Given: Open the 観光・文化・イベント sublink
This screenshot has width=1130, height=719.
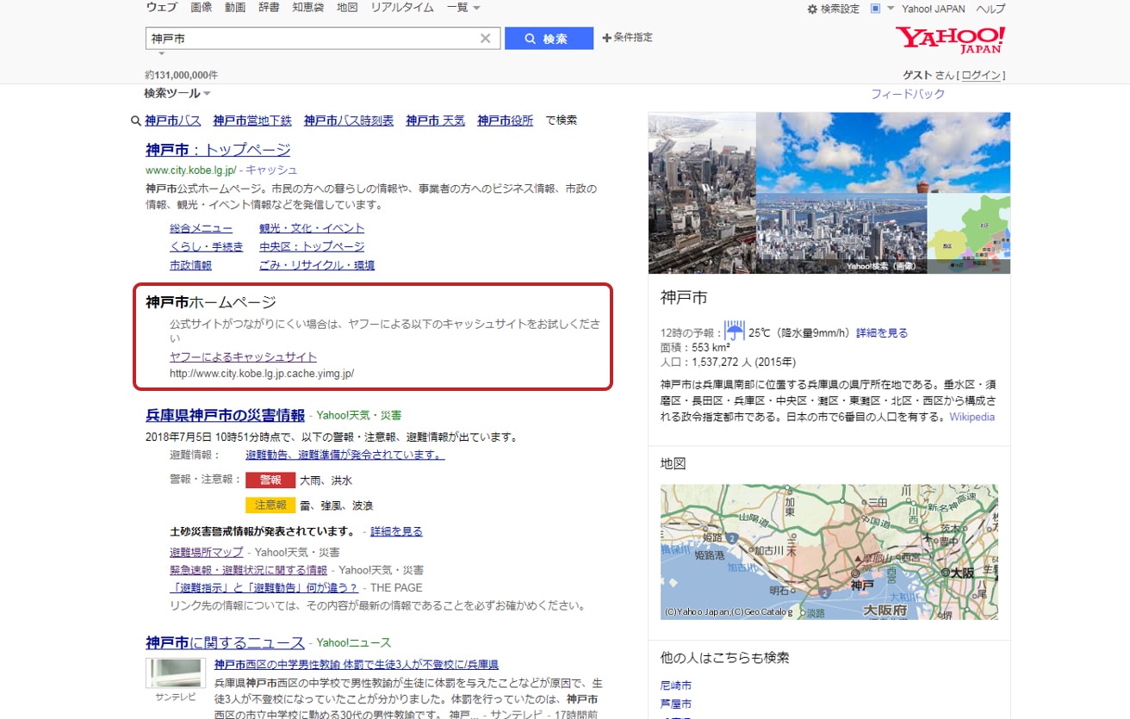Looking at the screenshot, I should (x=312, y=228).
